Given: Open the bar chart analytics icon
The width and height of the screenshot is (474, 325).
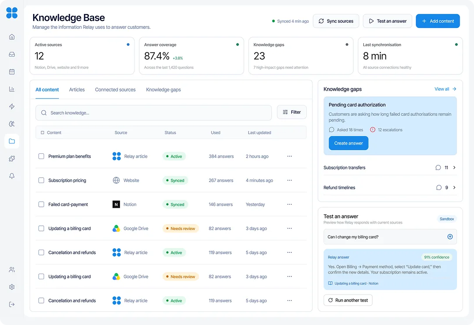Looking at the screenshot, I should [x=12, y=89].
